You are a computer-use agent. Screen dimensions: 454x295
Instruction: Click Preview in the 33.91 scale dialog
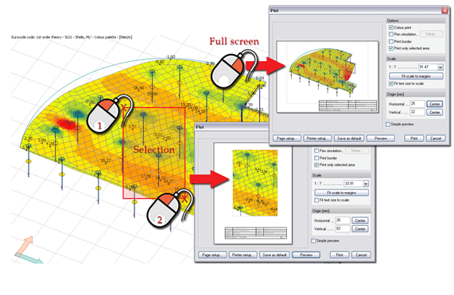coord(306,255)
